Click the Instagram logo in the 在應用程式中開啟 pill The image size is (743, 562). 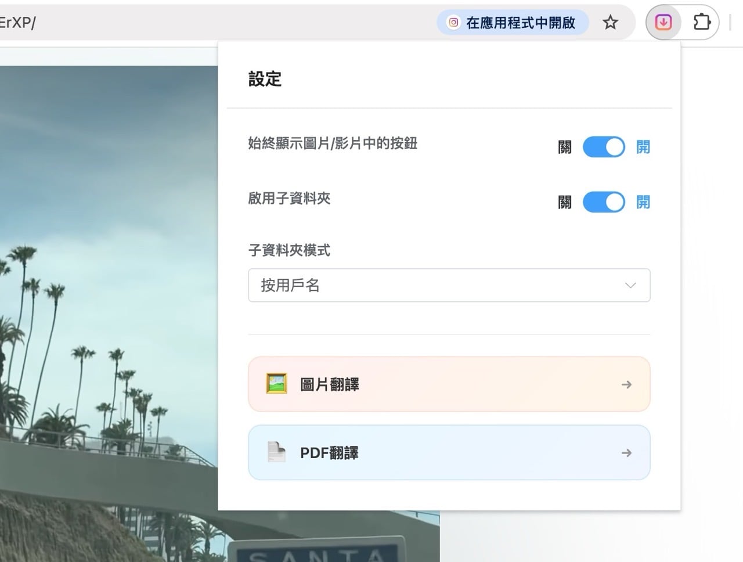pos(453,22)
